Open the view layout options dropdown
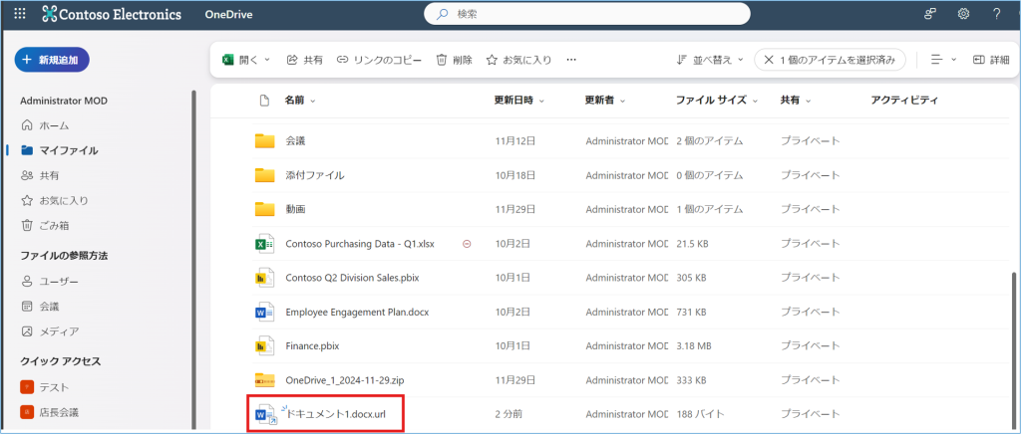 943,60
